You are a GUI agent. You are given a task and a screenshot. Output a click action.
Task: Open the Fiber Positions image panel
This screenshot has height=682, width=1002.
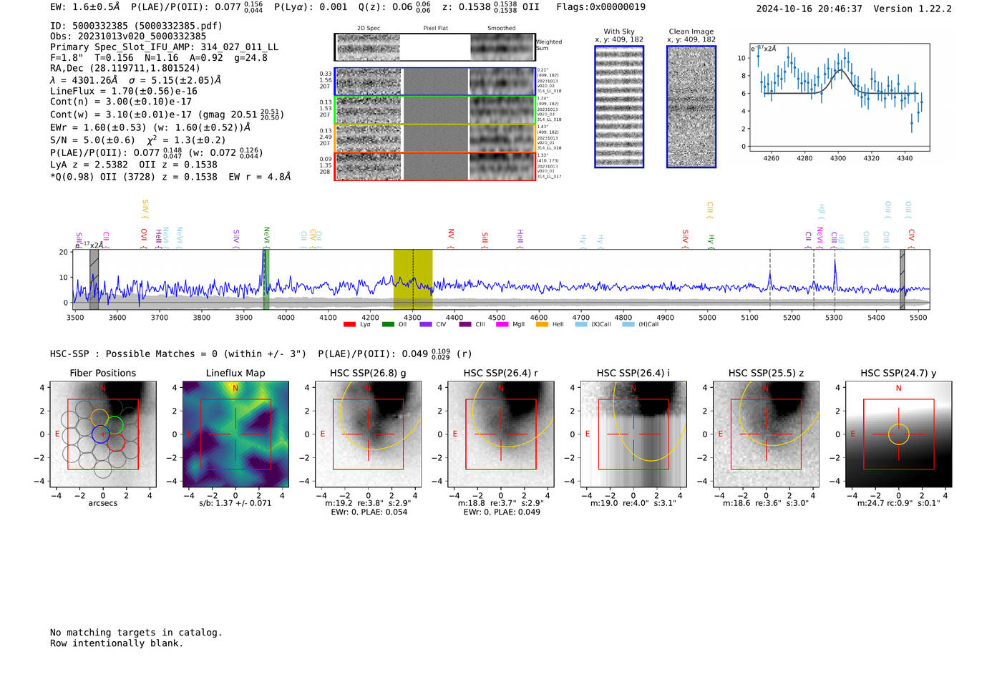(x=103, y=434)
